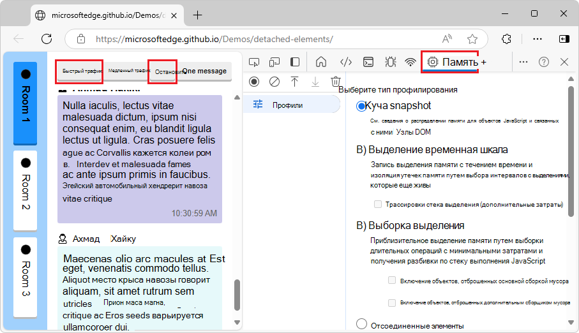The image size is (579, 333).
Task: Enable Трассировки стека выделения checkbox
Action: 377,204
